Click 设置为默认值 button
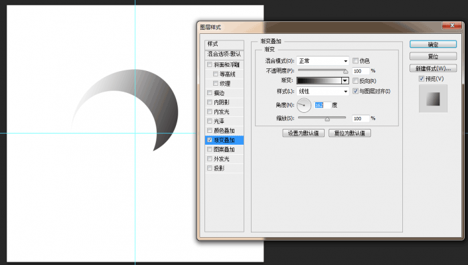 (x=303, y=133)
